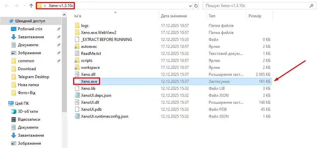Screen dimensions: 320x148
Task: Click the Xeno.exe file name
Action: [x=89, y=81]
